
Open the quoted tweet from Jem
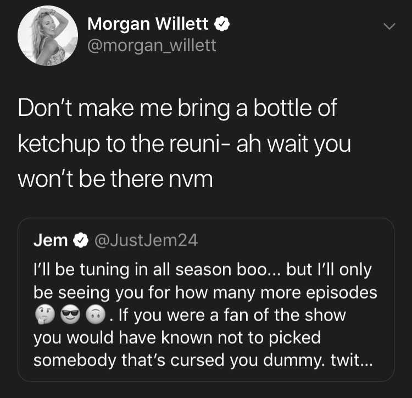(206, 300)
